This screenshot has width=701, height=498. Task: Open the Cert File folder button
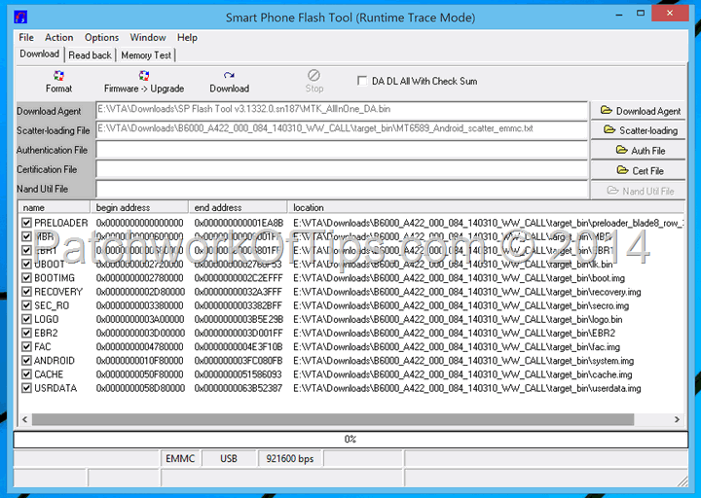pyautogui.click(x=639, y=170)
